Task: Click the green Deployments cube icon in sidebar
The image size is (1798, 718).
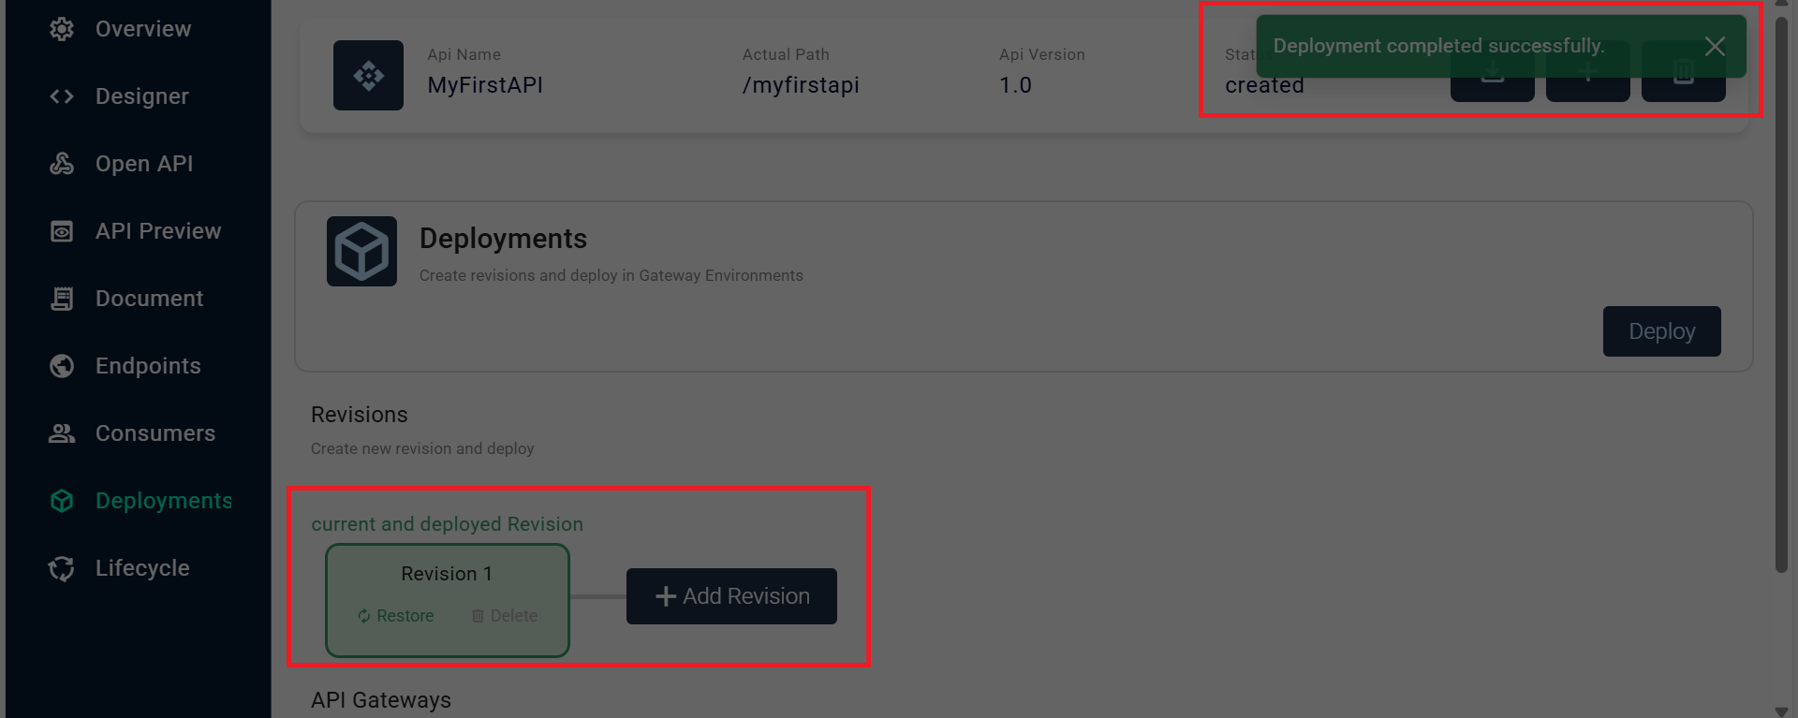Action: pyautogui.click(x=62, y=501)
